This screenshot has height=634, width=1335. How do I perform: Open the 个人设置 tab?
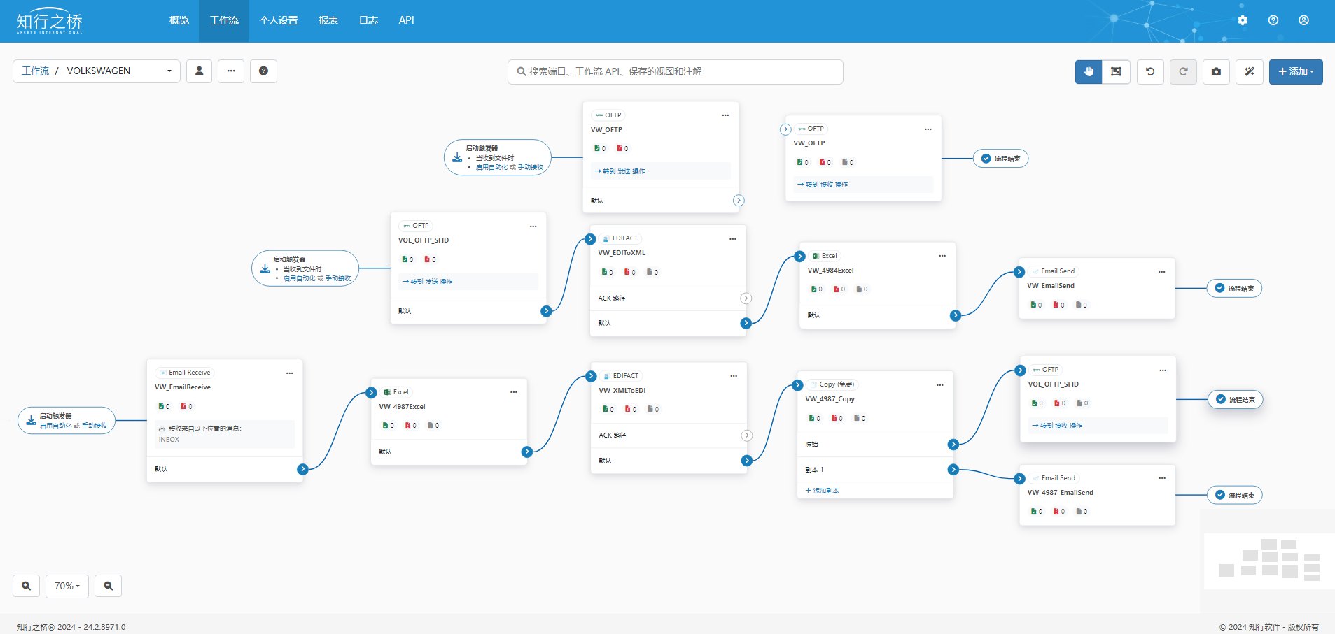(x=279, y=20)
